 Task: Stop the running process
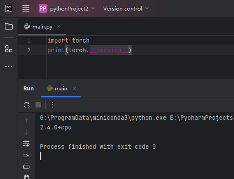click(x=38, y=105)
